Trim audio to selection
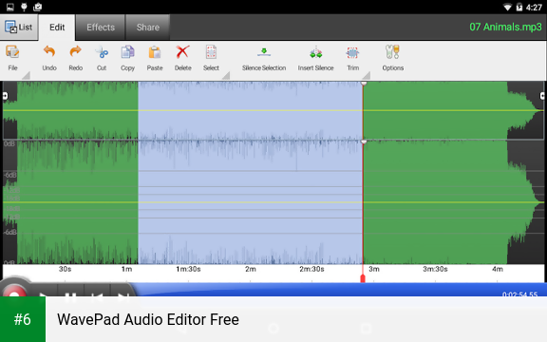This screenshot has height=342, width=547. click(x=352, y=58)
